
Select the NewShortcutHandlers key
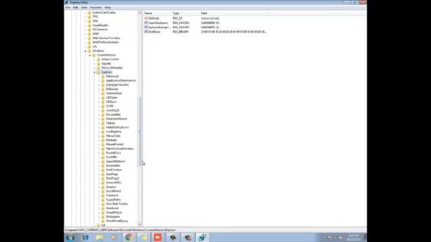[x=120, y=149]
